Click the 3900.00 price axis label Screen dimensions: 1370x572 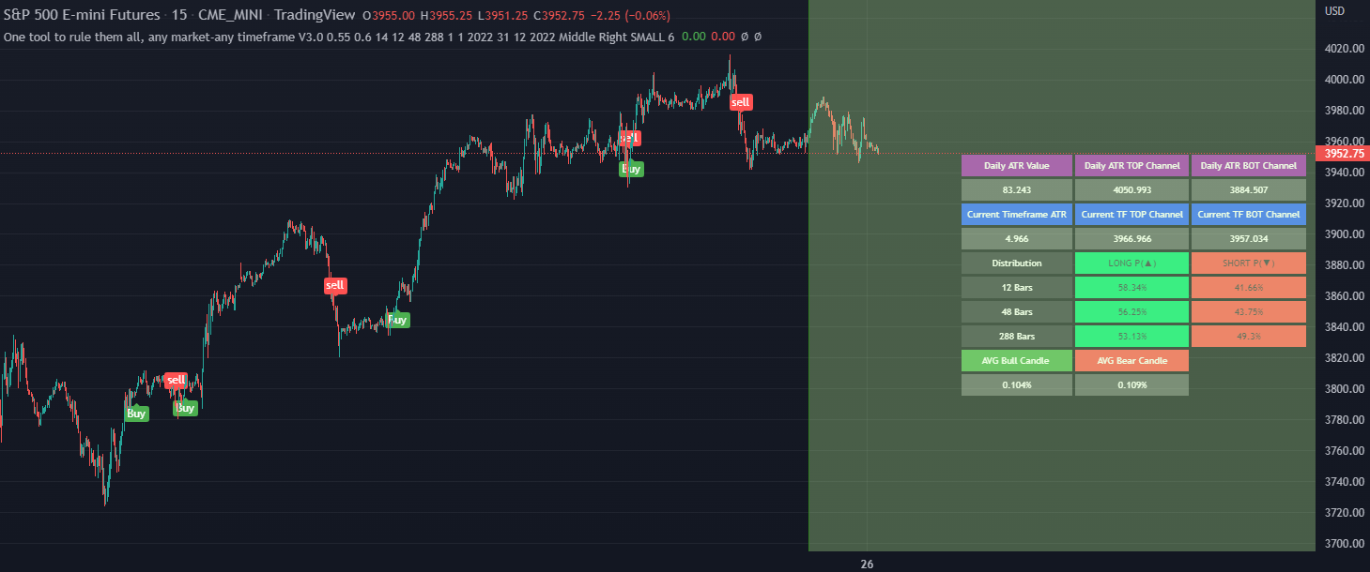(x=1344, y=234)
